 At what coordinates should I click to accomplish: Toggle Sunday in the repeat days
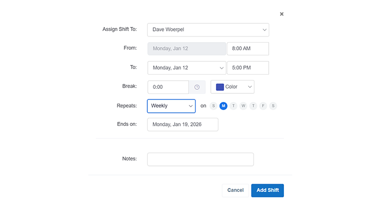coord(213,106)
